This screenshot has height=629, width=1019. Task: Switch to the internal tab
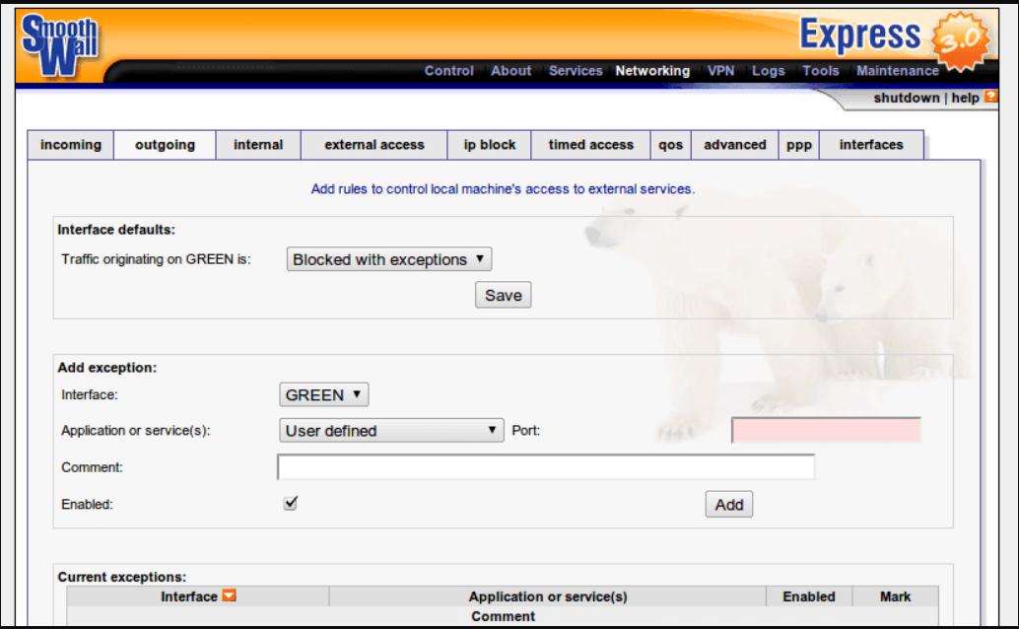258,144
